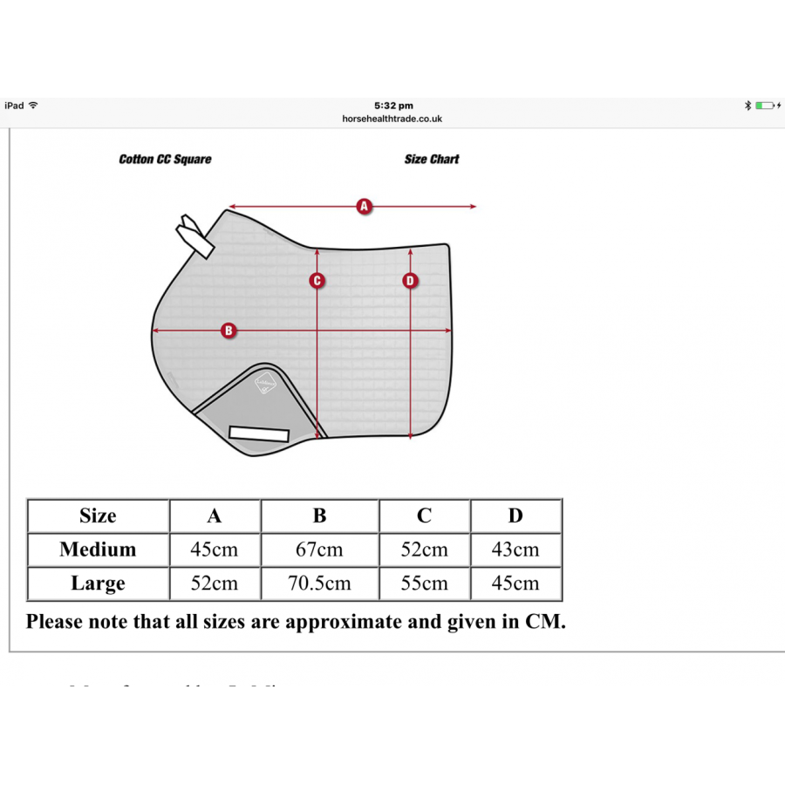Screen dimensions: 785x785
Task: Select the Size Chart heading text
Action: tap(431, 160)
